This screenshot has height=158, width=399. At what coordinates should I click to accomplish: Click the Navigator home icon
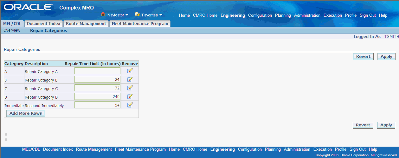[x=103, y=14]
